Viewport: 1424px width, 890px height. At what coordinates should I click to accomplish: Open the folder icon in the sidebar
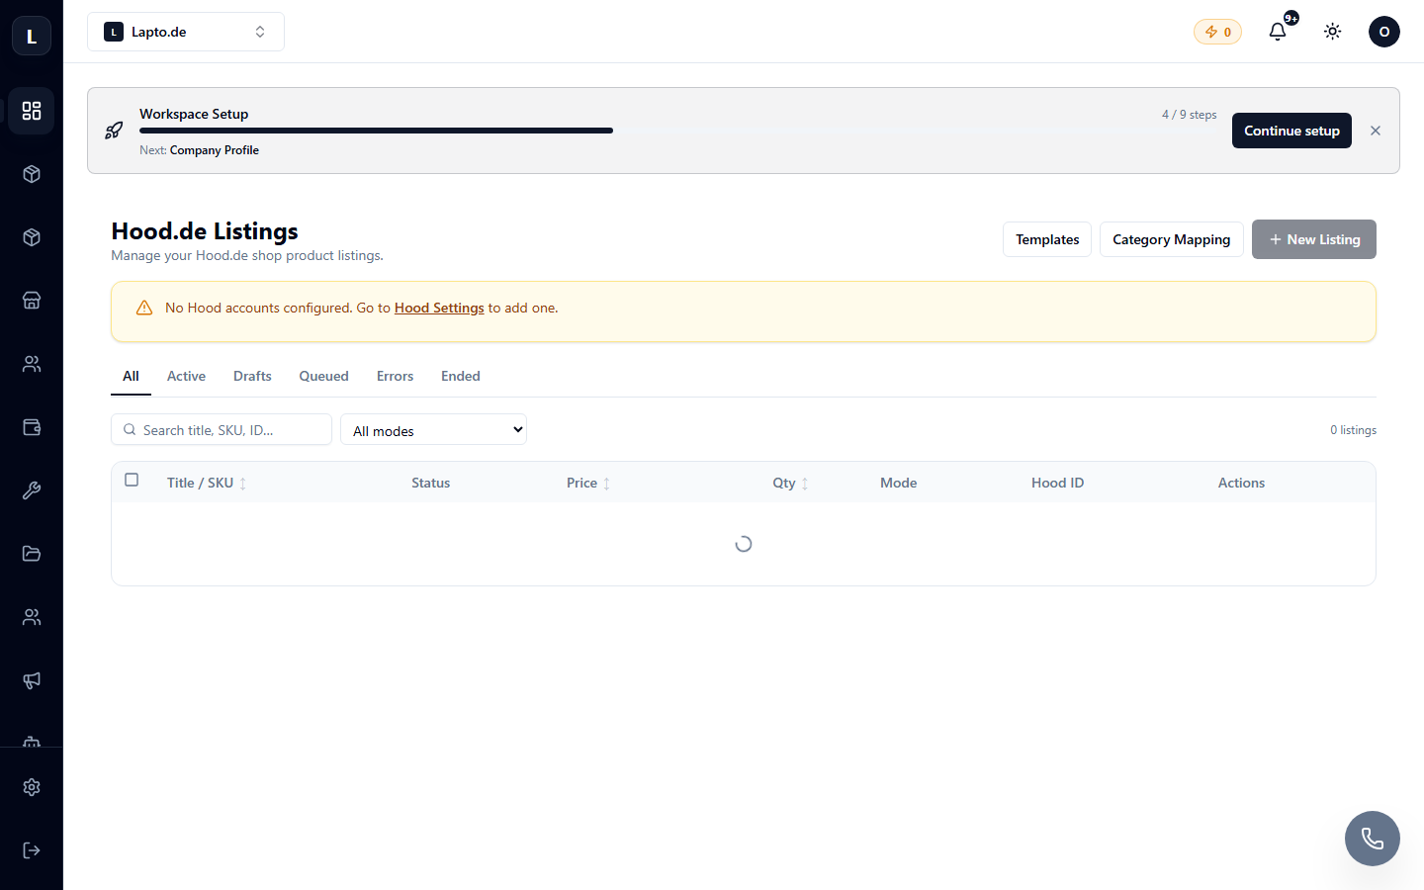coord(32,554)
